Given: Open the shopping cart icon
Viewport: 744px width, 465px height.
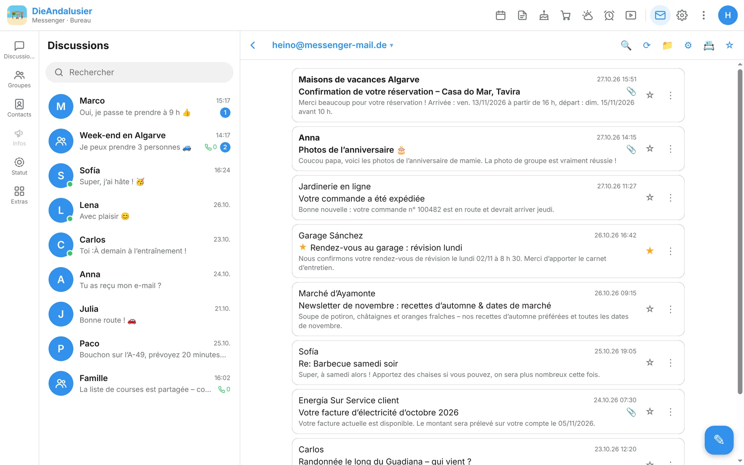Looking at the screenshot, I should [x=566, y=15].
